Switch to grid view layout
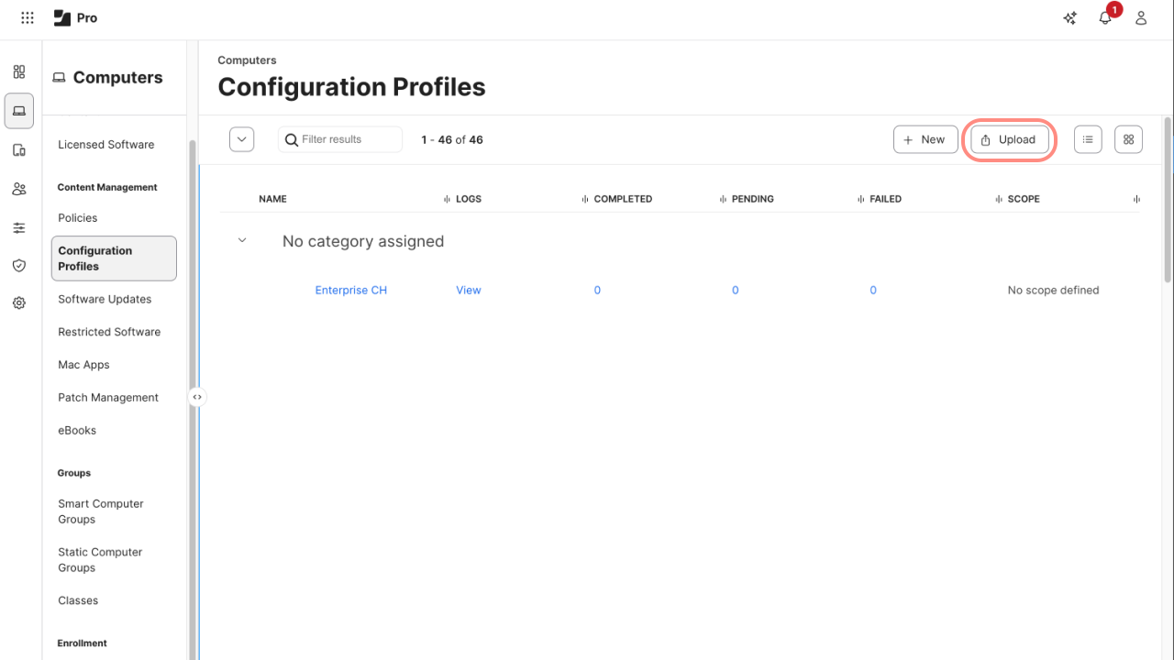This screenshot has width=1174, height=660. (1128, 139)
